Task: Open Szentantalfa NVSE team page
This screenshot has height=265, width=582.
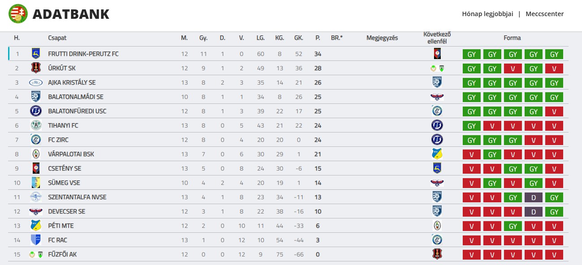Action: (x=77, y=197)
